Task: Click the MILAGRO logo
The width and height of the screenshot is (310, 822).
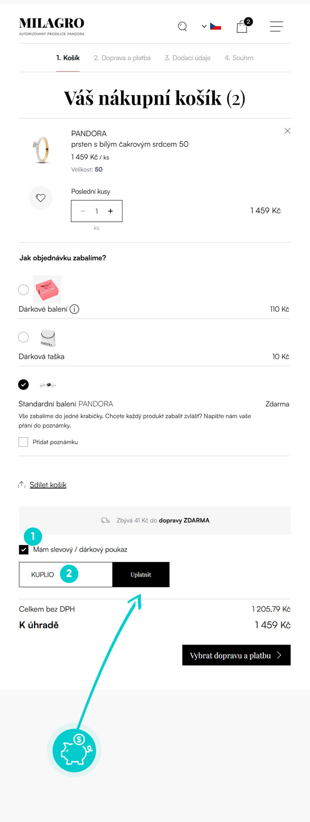Action: tap(52, 26)
